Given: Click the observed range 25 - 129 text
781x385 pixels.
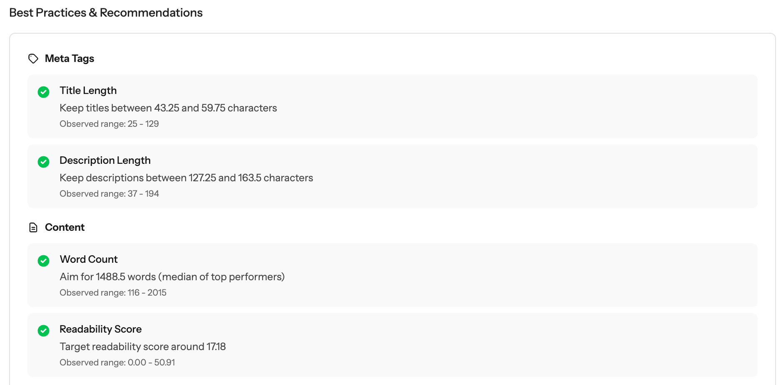Looking at the screenshot, I should pos(109,124).
